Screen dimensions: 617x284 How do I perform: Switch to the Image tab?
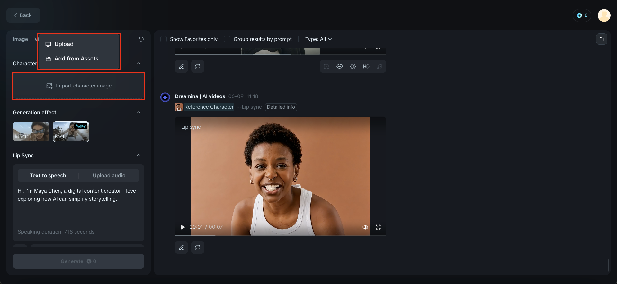pos(20,39)
